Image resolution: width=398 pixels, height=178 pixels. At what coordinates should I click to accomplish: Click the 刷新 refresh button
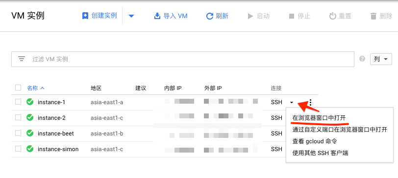point(217,16)
